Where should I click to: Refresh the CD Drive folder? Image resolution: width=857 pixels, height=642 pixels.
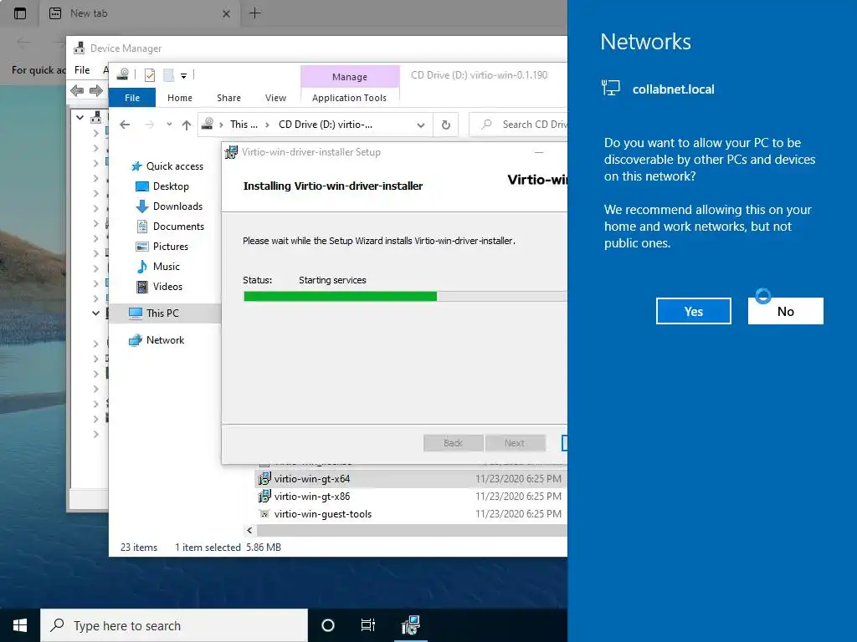click(x=446, y=125)
